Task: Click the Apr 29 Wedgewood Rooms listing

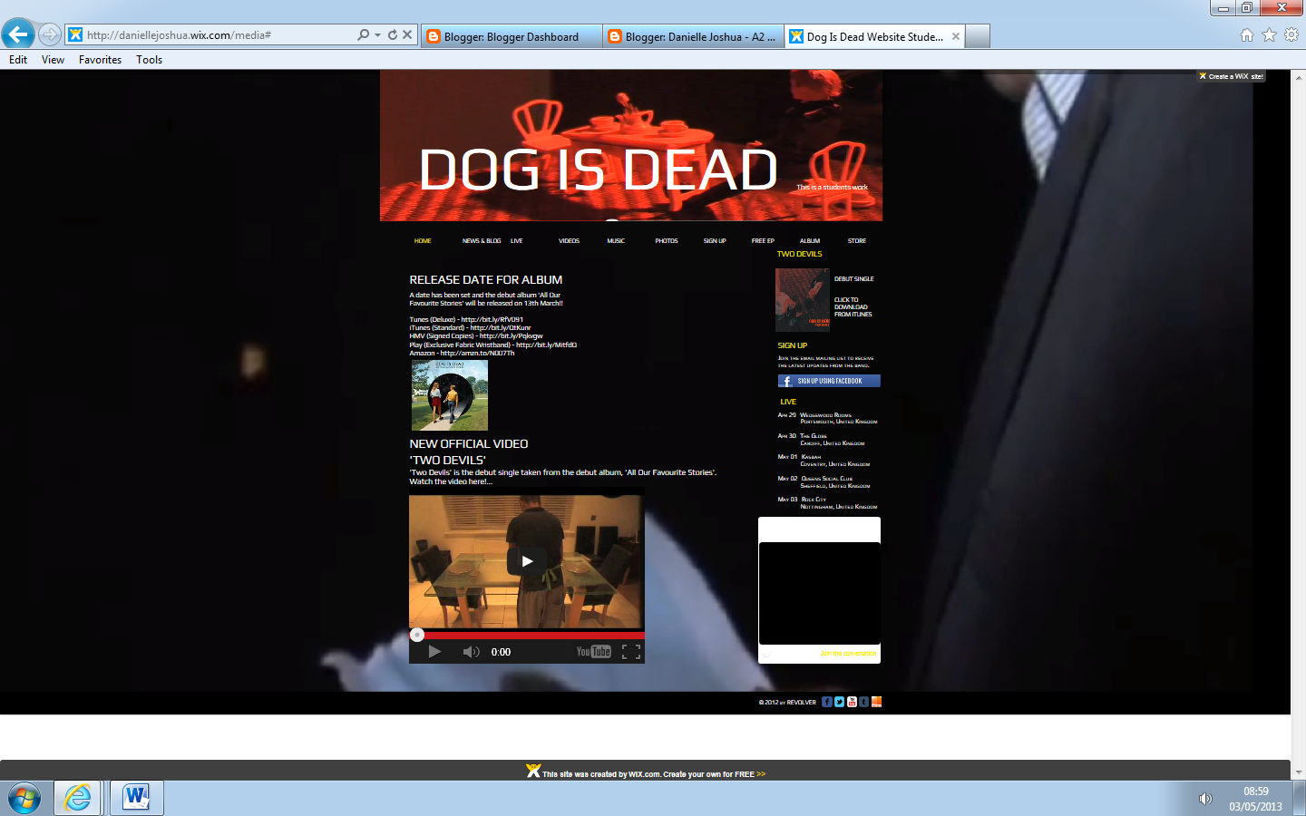Action: click(x=827, y=418)
